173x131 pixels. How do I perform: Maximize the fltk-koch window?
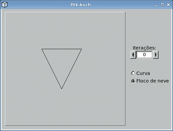pyautogui.click(x=162, y=5)
